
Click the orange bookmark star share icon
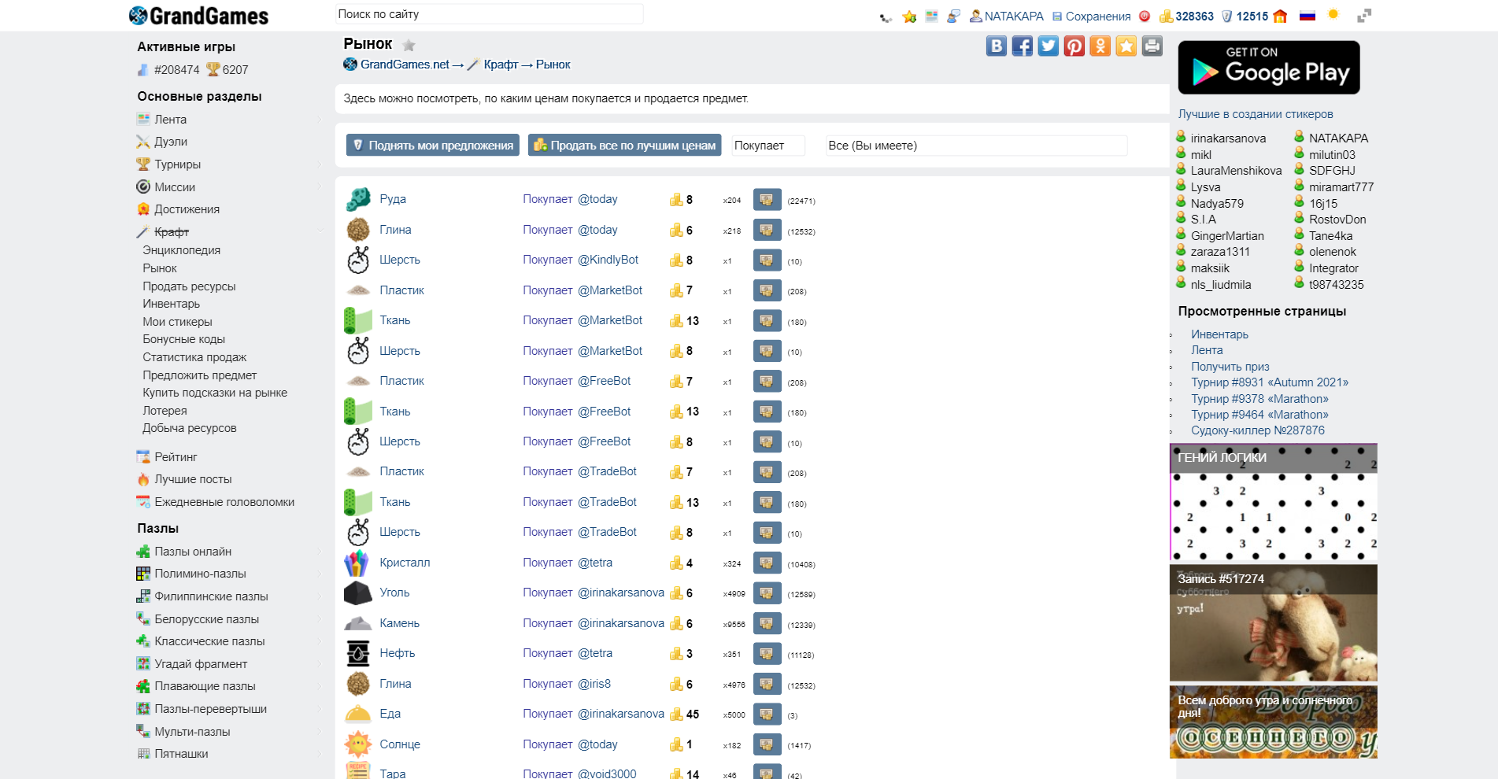(1126, 46)
